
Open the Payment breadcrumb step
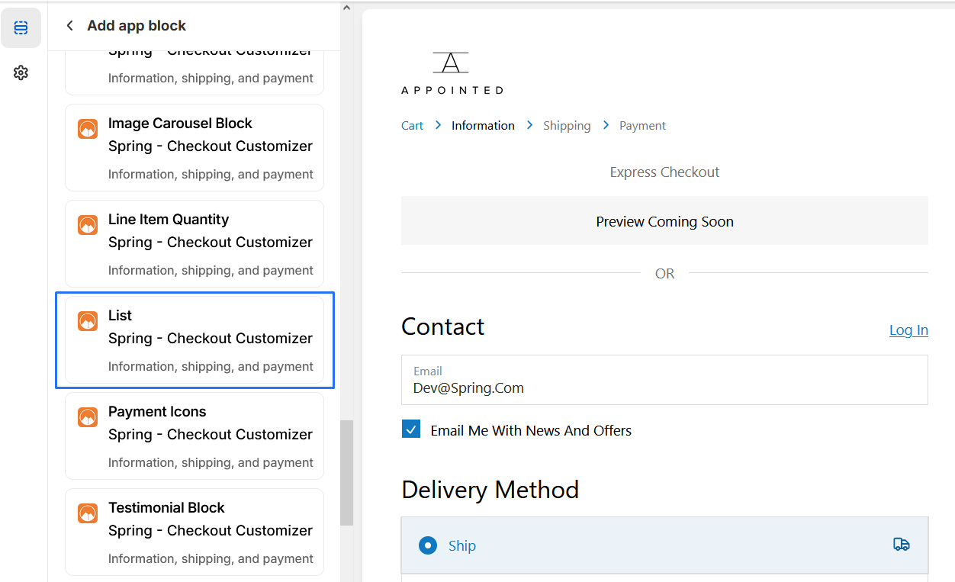click(641, 125)
